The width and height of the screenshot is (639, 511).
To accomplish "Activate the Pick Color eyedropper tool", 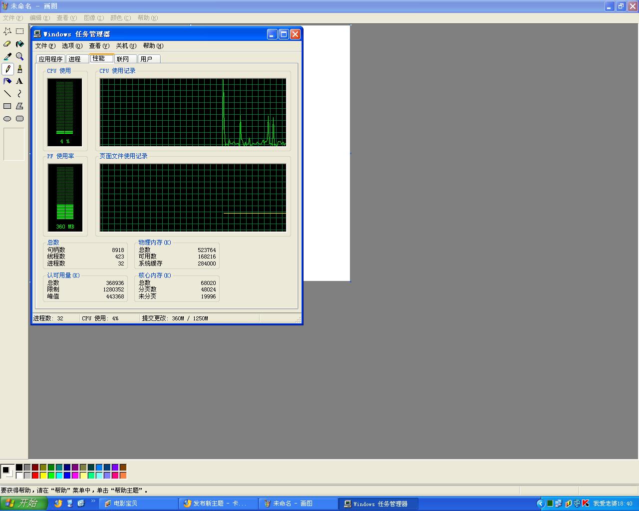I will point(7,56).
